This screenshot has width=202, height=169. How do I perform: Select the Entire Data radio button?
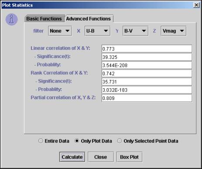click(41, 141)
